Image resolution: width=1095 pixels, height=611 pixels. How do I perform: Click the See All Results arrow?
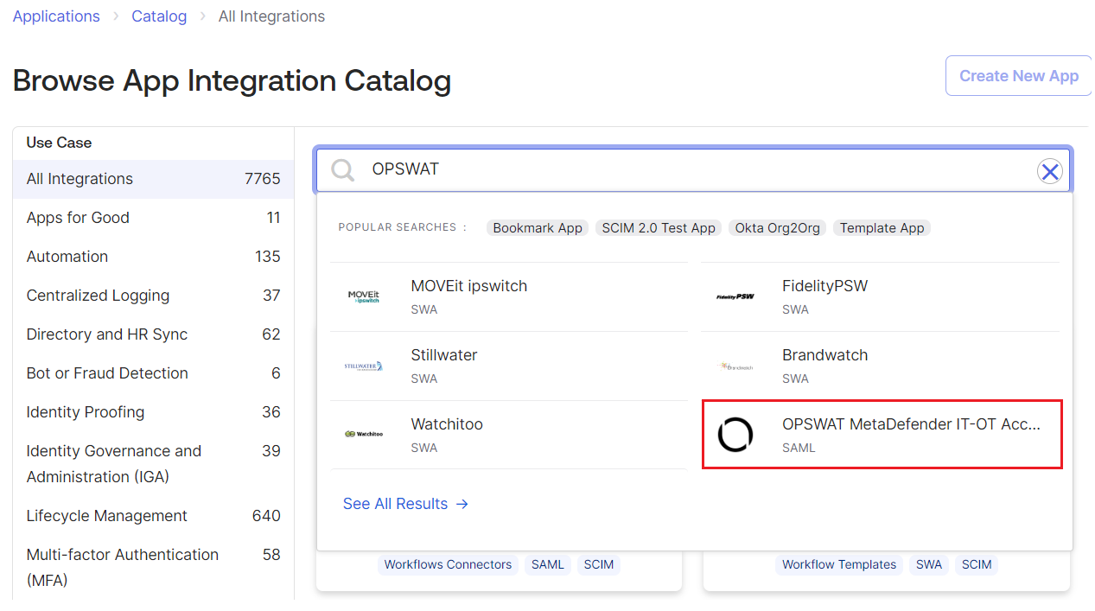point(462,504)
